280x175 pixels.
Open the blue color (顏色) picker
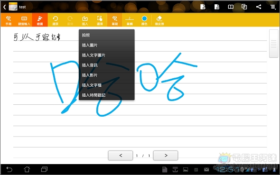(x=144, y=20)
